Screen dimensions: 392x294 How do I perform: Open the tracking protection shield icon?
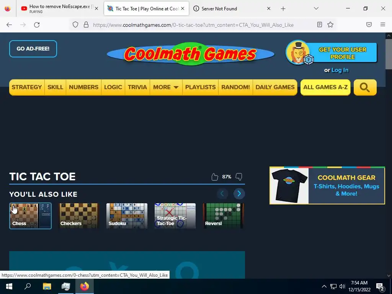(75, 24)
